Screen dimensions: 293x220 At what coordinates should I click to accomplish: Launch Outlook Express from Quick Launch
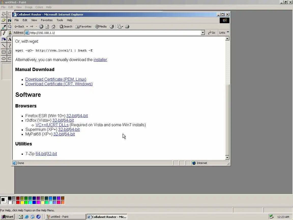pos(33,217)
